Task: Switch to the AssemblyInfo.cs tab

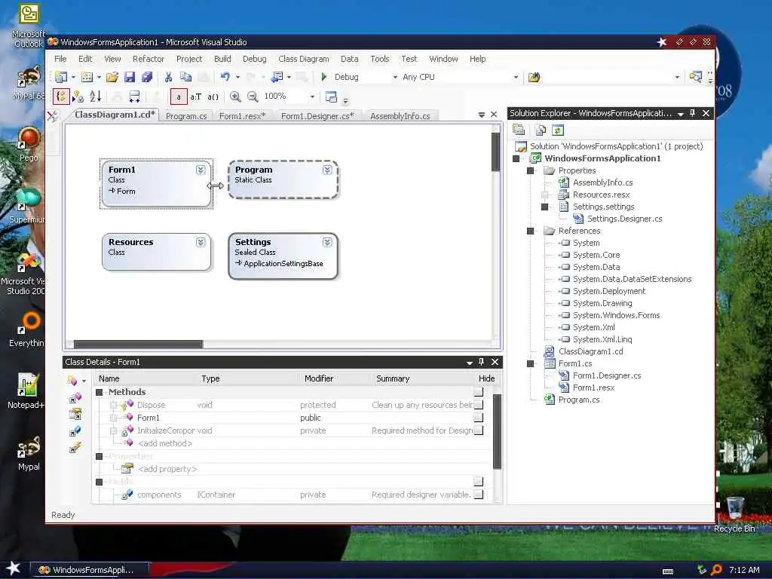Action: point(400,116)
